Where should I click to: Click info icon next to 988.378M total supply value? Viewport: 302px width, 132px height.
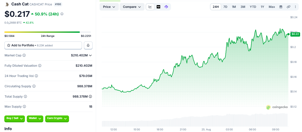91,96
